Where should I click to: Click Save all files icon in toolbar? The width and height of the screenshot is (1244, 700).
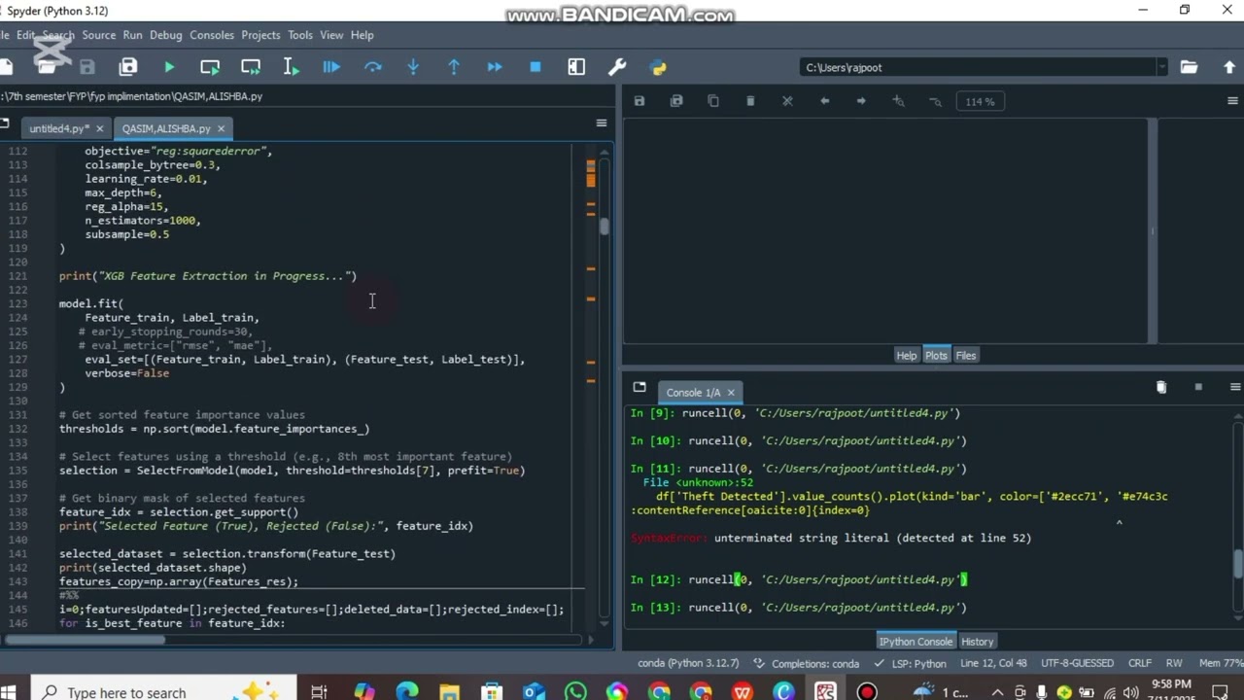pos(128,67)
